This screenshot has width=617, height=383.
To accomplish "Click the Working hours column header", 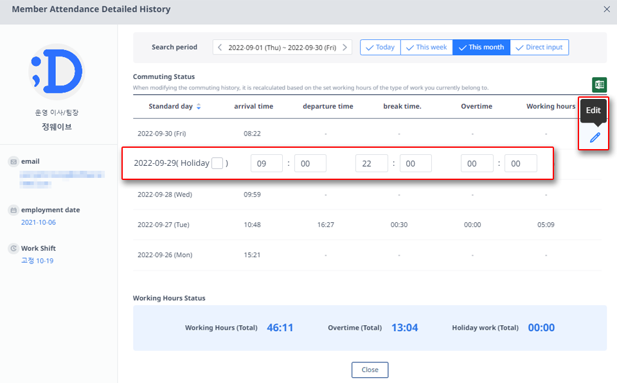I will [x=551, y=106].
